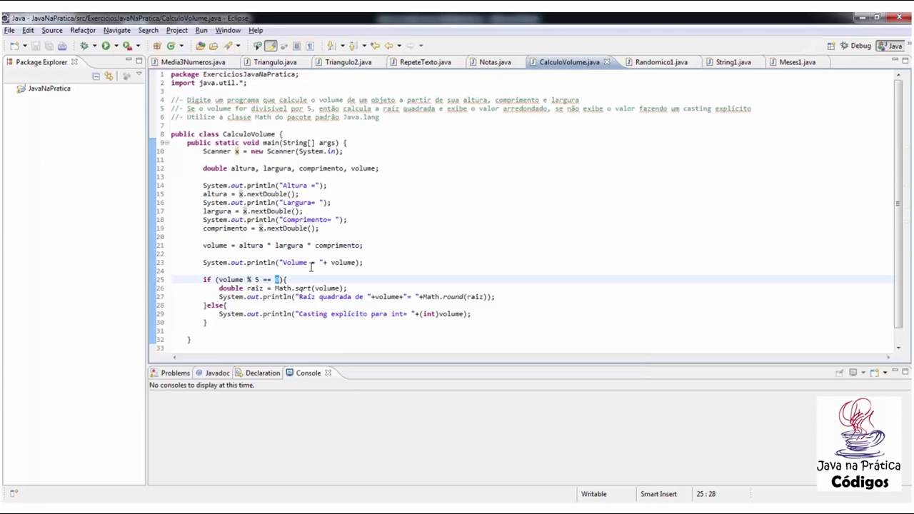Screen dimensions: 914x514
Task: Click the Display Selected Console icon
Action: [x=853, y=373]
